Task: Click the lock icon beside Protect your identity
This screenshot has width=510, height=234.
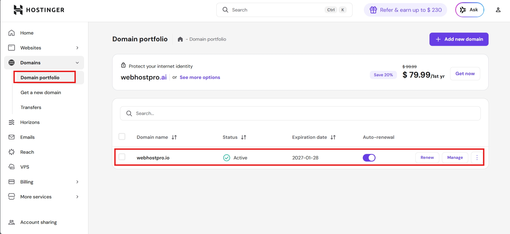Action: click(123, 65)
